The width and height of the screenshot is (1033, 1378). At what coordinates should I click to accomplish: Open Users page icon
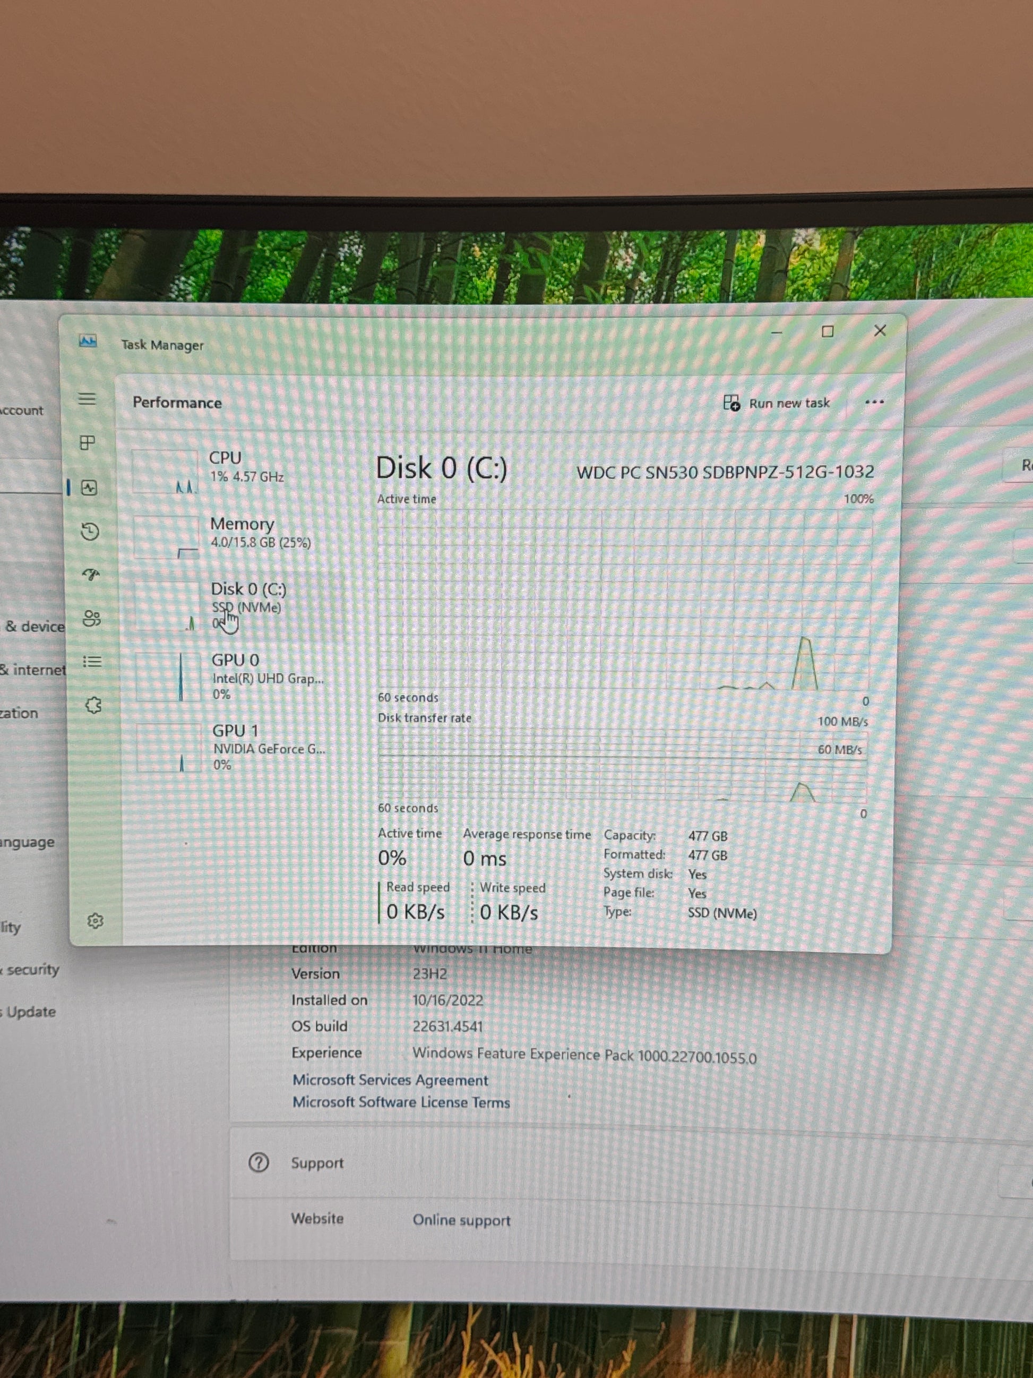(x=91, y=618)
